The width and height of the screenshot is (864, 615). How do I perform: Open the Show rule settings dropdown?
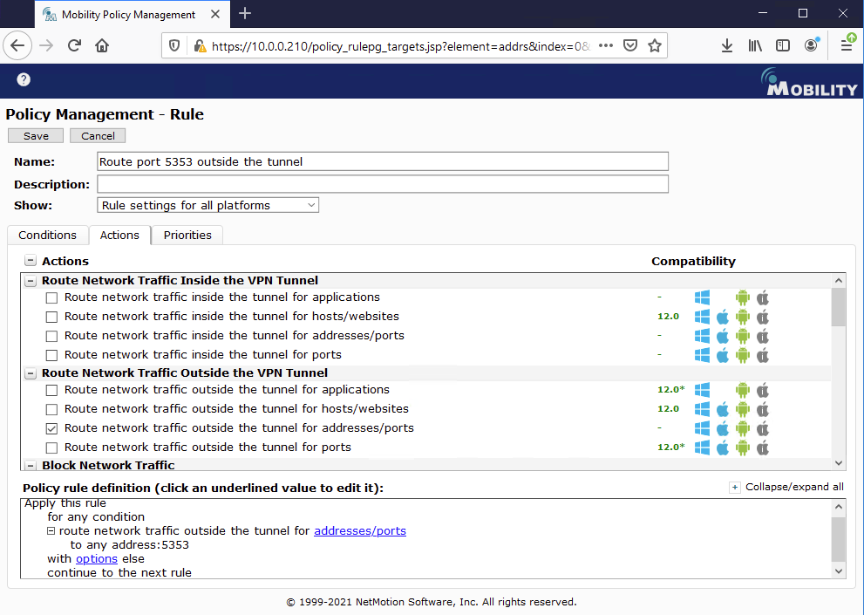click(x=207, y=206)
